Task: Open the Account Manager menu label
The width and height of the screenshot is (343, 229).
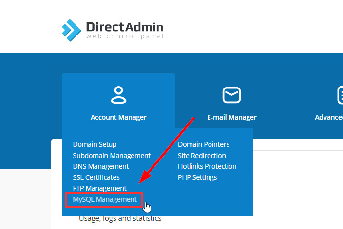Action: click(118, 117)
